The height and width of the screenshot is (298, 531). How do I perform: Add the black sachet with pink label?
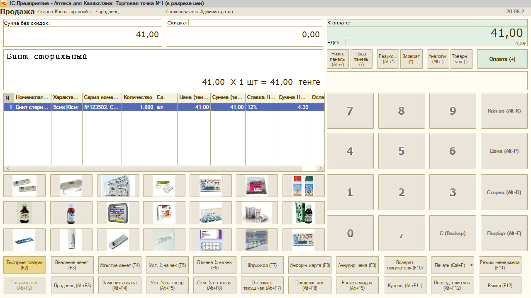(256, 185)
